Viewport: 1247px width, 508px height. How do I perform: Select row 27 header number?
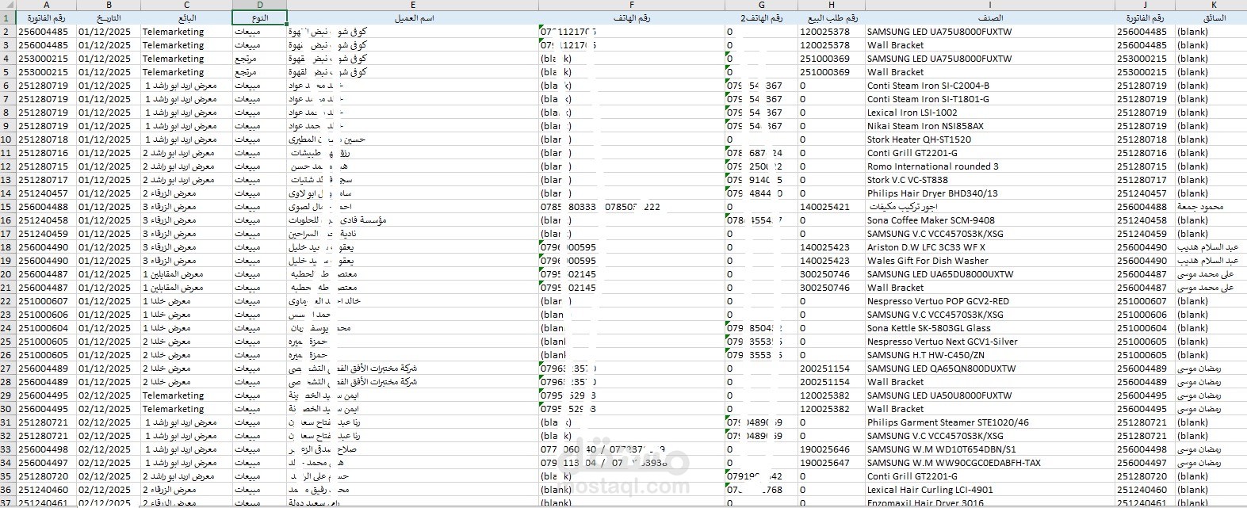[8, 369]
